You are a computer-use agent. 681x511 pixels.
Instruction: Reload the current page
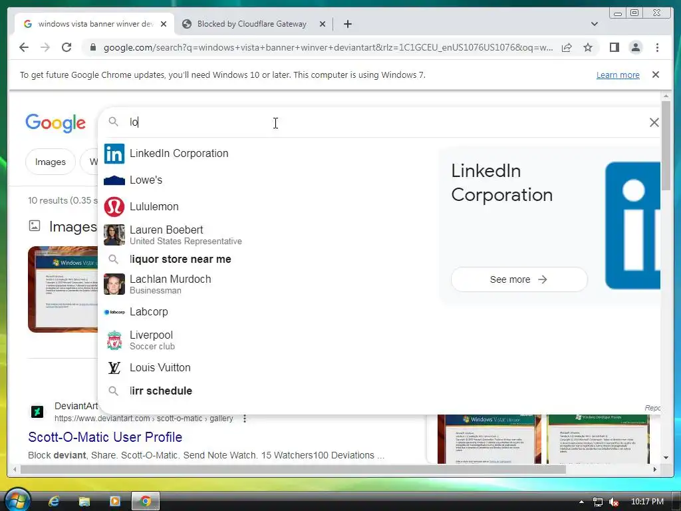tap(67, 47)
